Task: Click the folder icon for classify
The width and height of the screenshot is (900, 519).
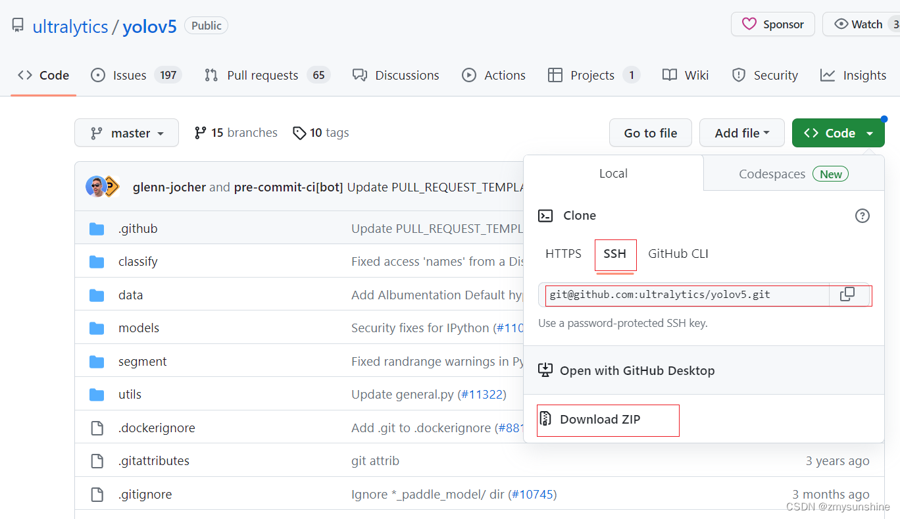Action: [x=97, y=262]
